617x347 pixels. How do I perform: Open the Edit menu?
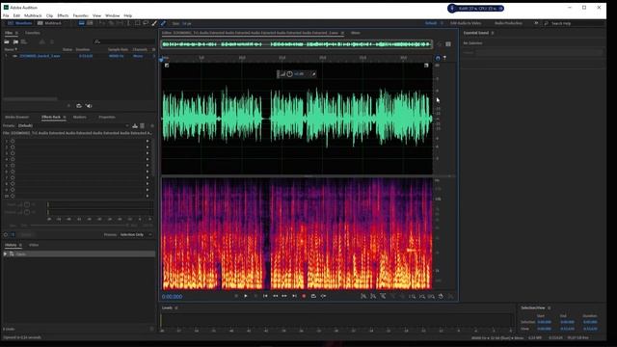pos(16,15)
